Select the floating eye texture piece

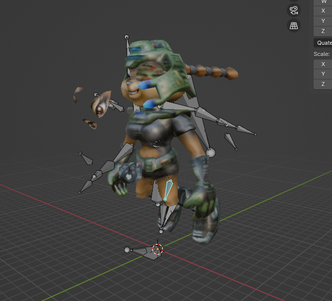tap(101, 104)
